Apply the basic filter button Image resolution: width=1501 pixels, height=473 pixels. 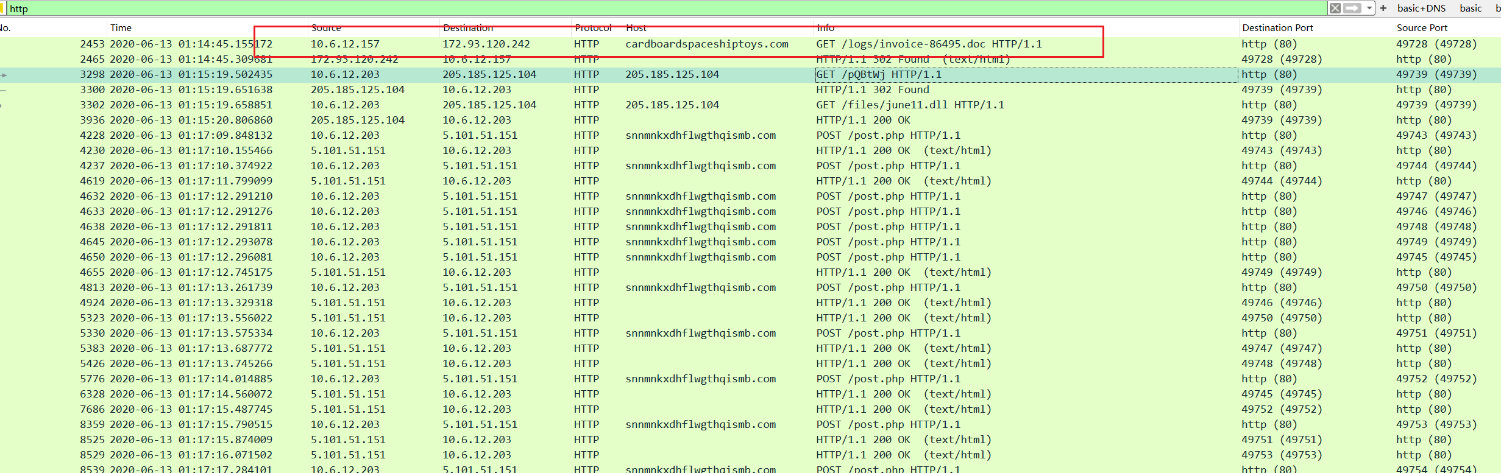(1471, 8)
